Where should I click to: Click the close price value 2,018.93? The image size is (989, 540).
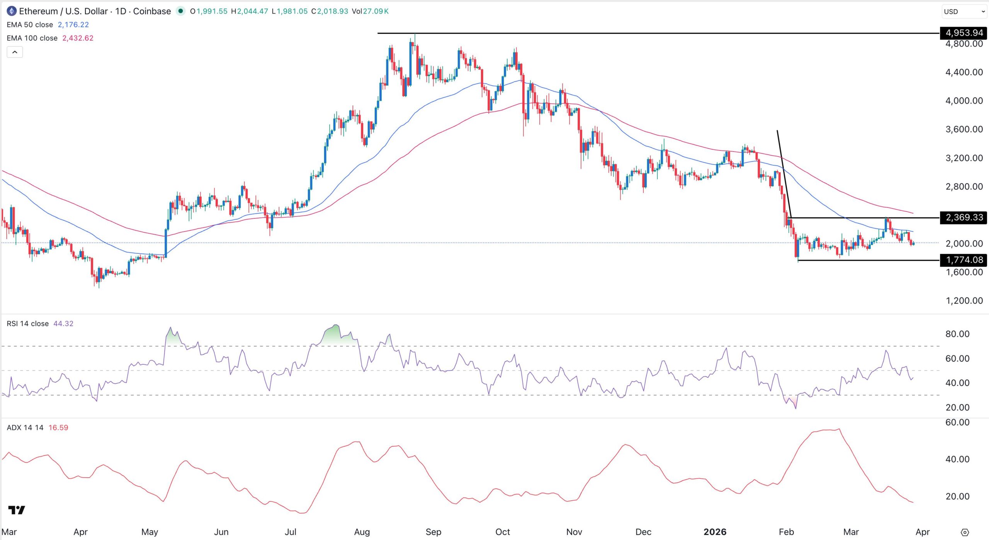click(x=333, y=11)
